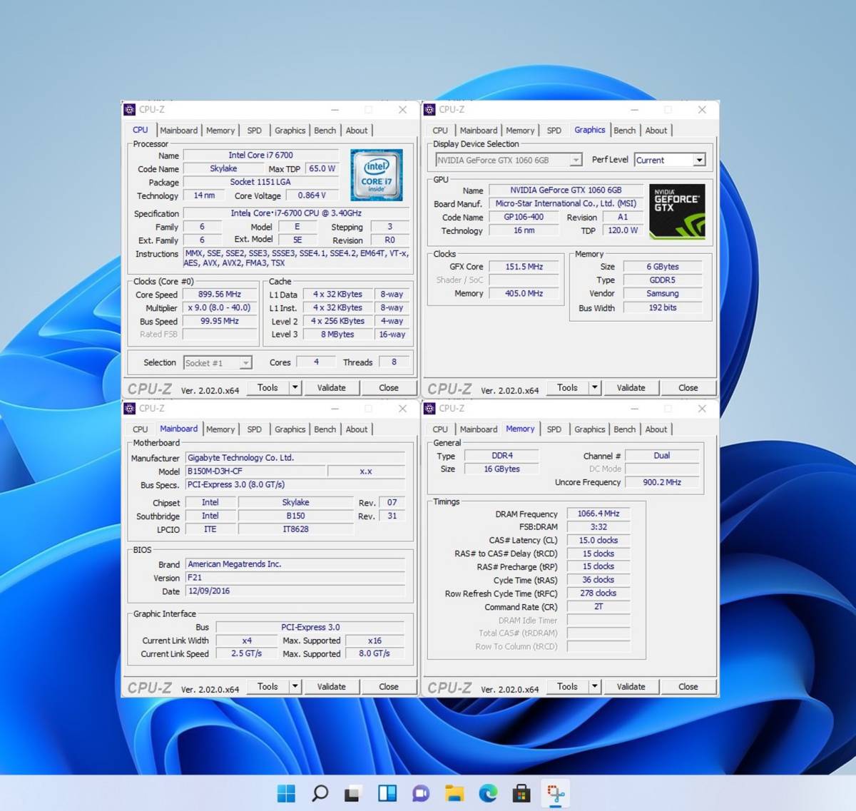The width and height of the screenshot is (856, 811).
Task: Click the CPU-Z icon in the Memory window title bar
Action: 429,409
